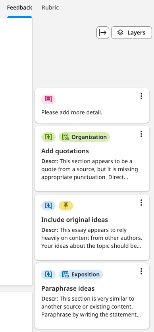Click the green flash icon on Add quotations card
Screen dimensions: 154x332
point(48,137)
